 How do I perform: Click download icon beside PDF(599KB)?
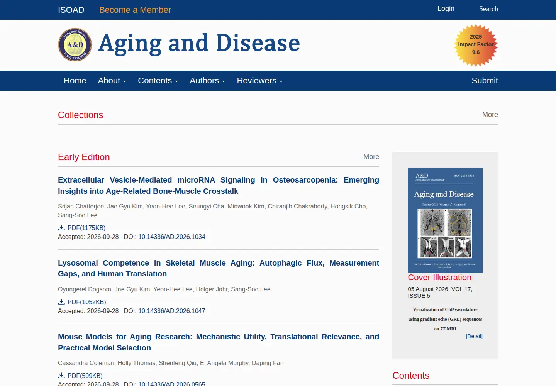(x=61, y=375)
